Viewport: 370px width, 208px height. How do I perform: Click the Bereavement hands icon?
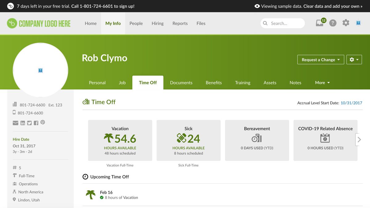(x=257, y=138)
